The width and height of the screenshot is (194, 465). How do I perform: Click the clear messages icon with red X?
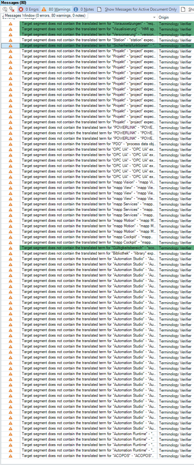coord(12,9)
